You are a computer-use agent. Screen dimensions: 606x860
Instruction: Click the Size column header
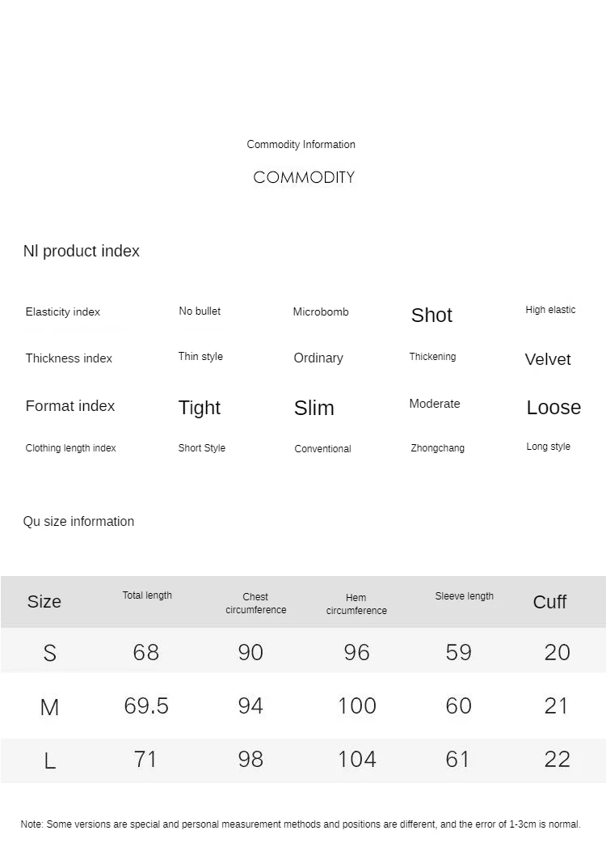[44, 602]
